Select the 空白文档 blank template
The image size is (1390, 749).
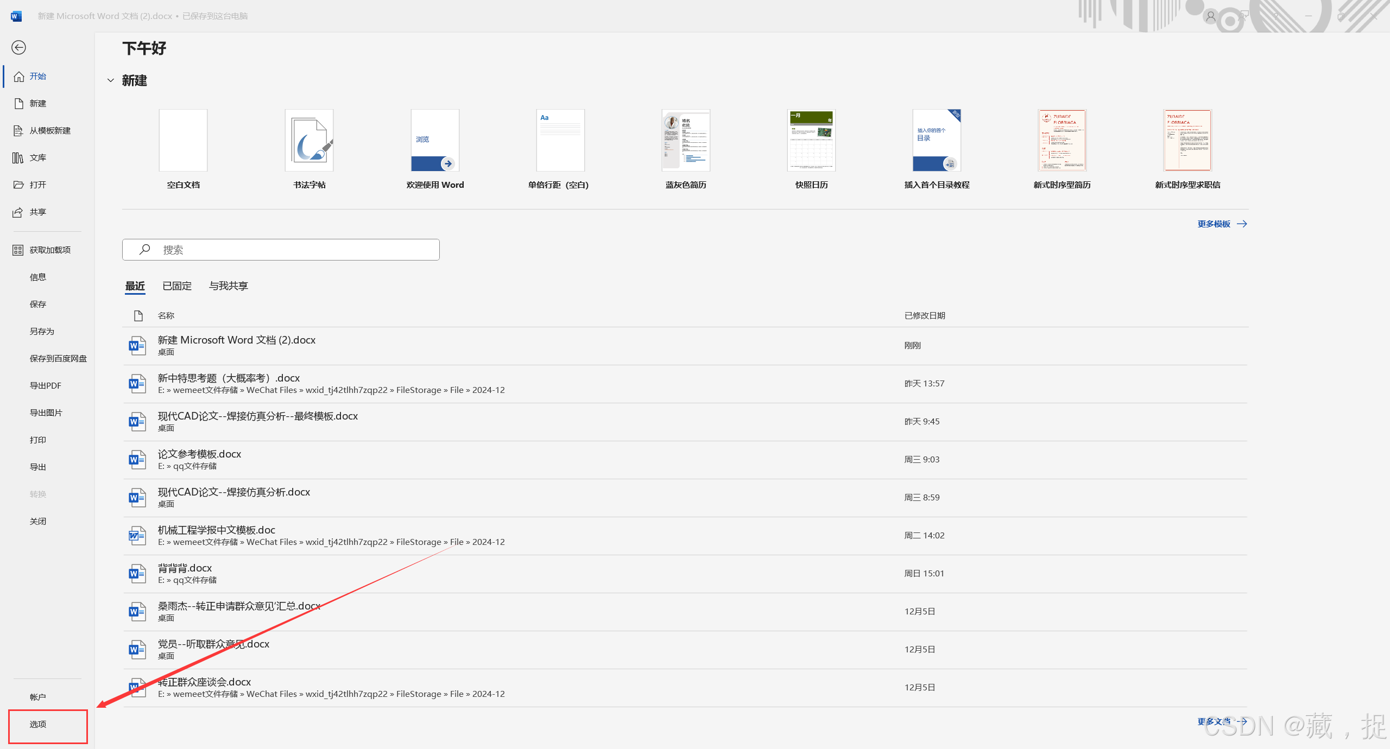183,141
